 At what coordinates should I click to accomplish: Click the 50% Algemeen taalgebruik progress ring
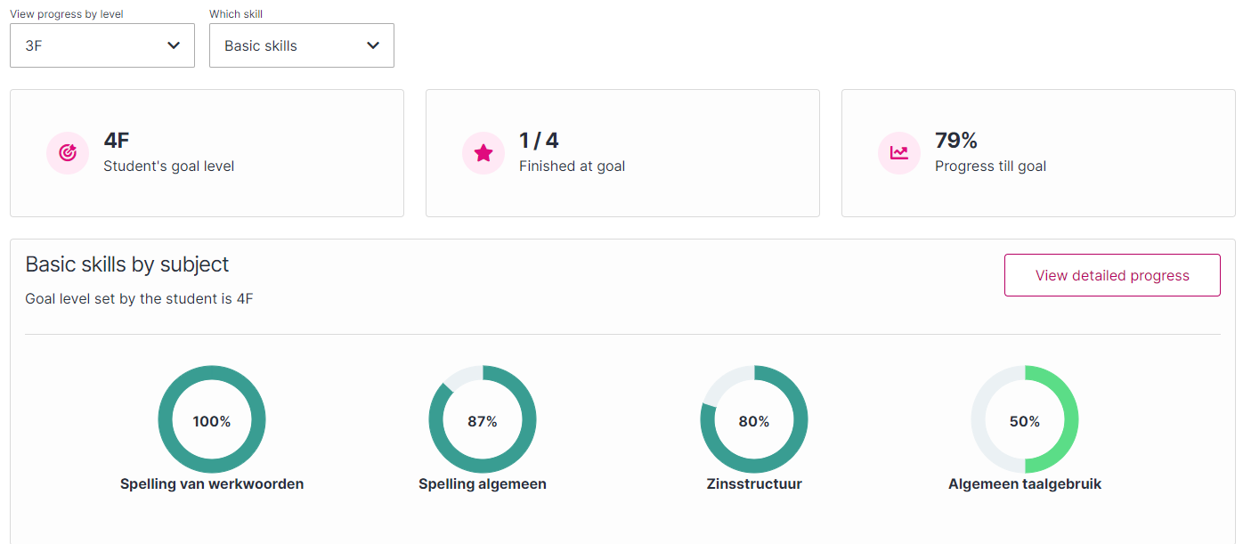pos(1025,420)
